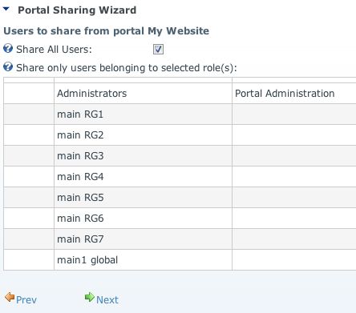Uncheck the Share All Users checkbox

pos(158,50)
